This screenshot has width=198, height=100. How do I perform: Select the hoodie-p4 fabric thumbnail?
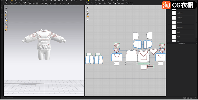[x=174, y=22]
